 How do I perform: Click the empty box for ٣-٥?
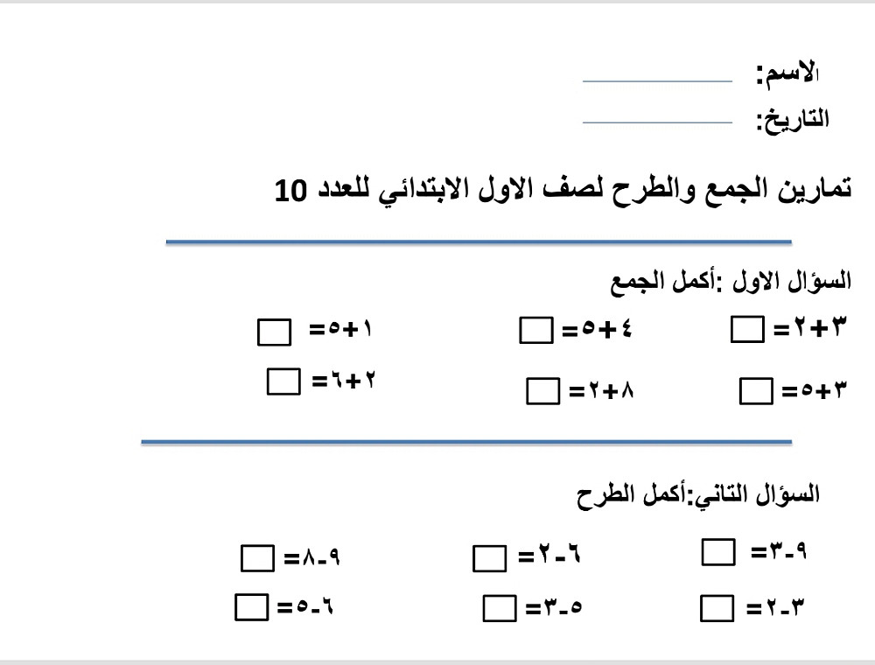(499, 607)
